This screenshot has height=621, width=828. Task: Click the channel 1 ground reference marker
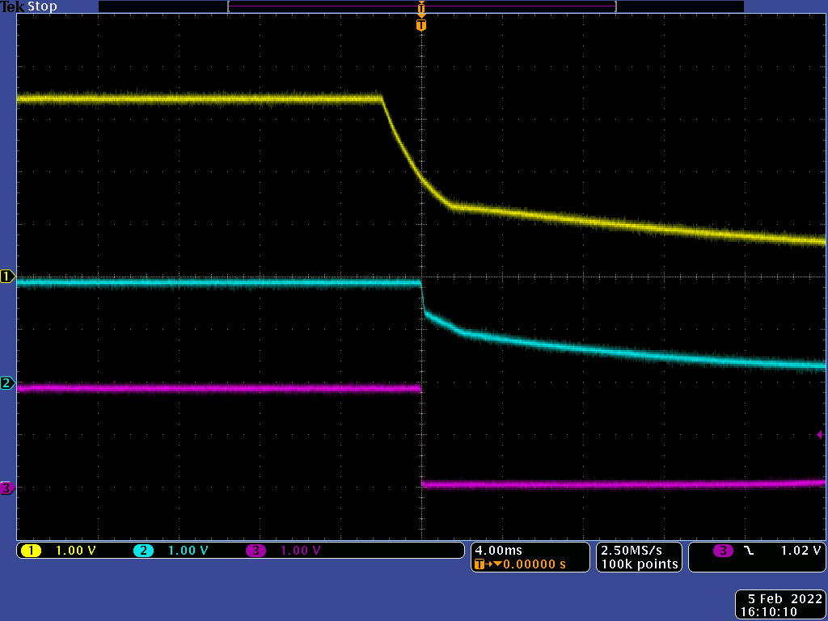(x=7, y=277)
